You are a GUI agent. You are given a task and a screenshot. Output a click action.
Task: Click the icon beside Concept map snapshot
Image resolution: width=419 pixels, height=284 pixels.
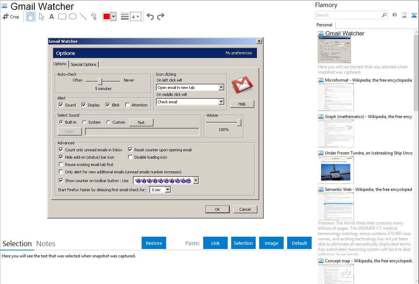[321, 261]
